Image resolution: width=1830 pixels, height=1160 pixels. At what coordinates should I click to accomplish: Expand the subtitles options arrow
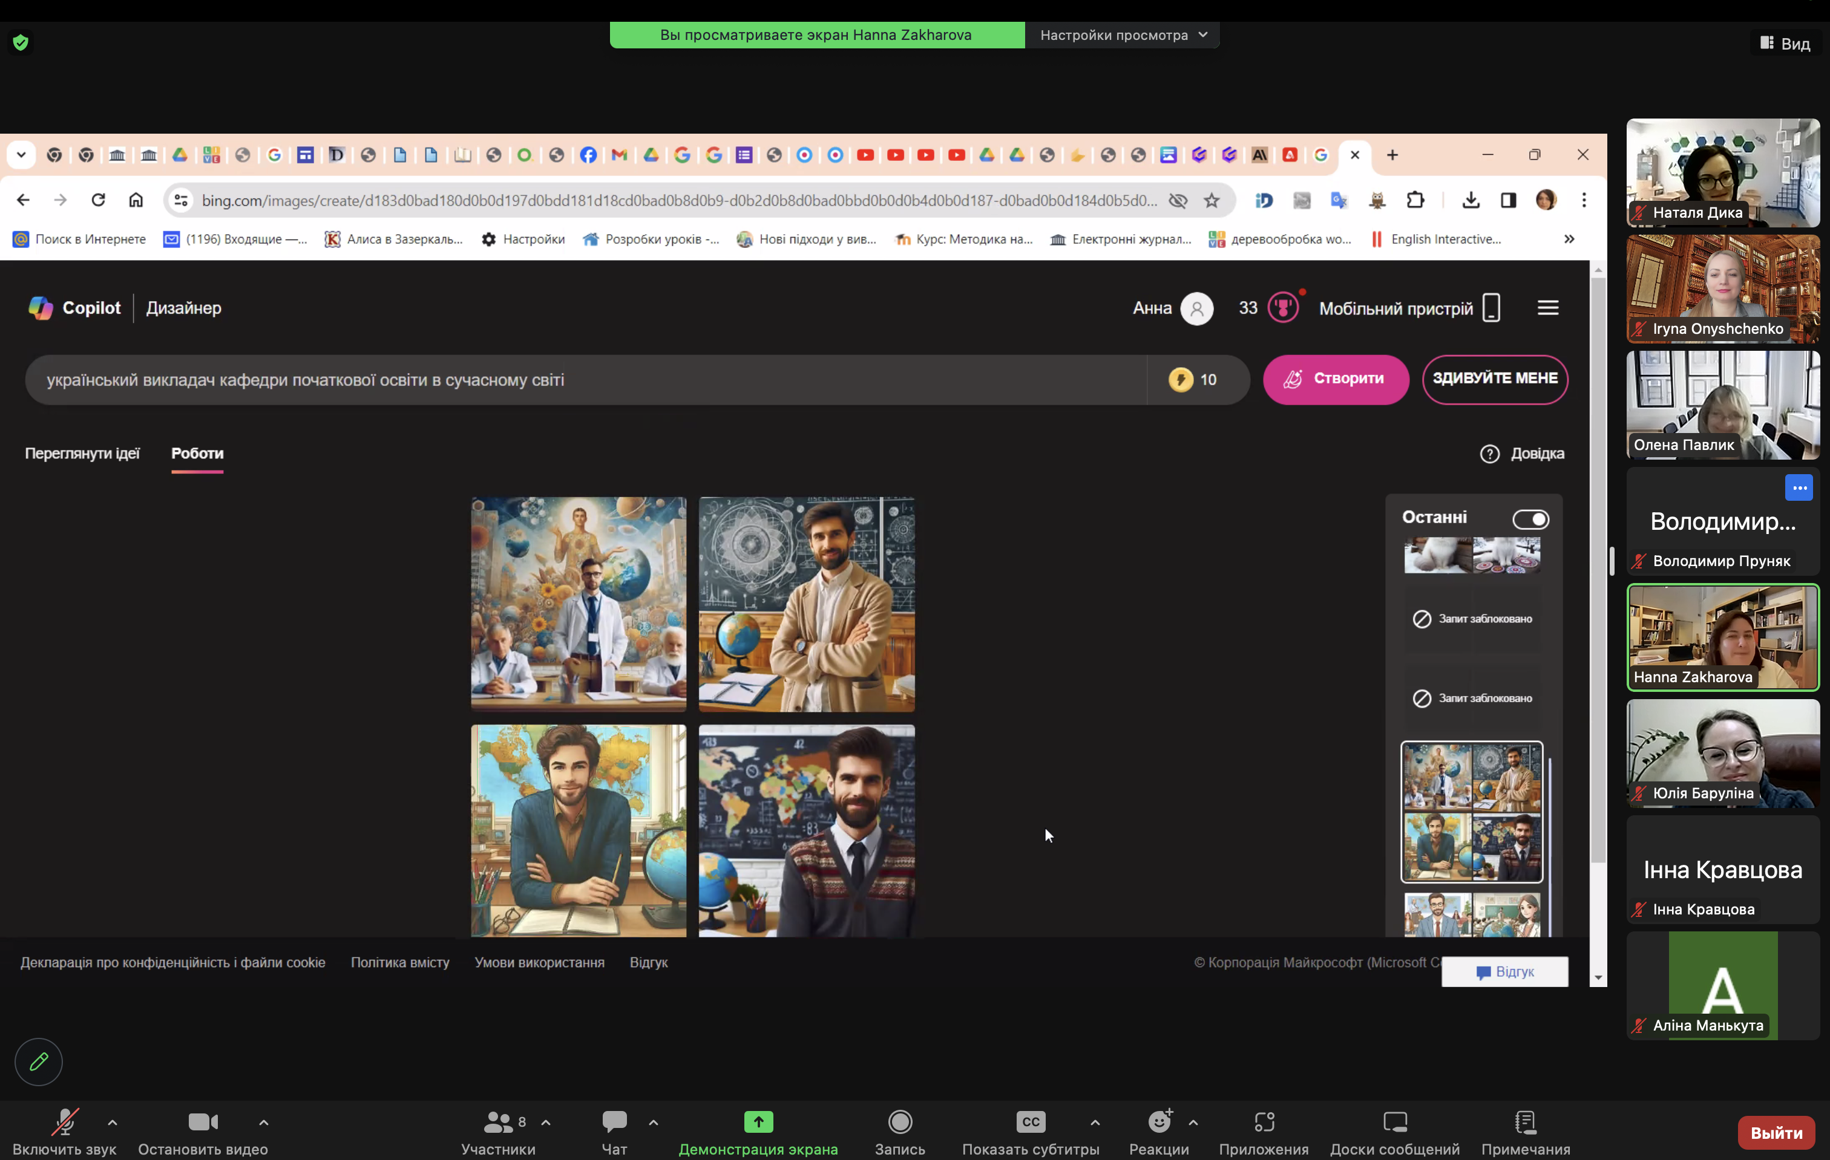point(1094,1122)
